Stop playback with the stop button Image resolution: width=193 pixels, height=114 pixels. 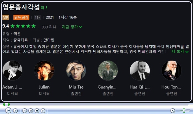[15, 111]
